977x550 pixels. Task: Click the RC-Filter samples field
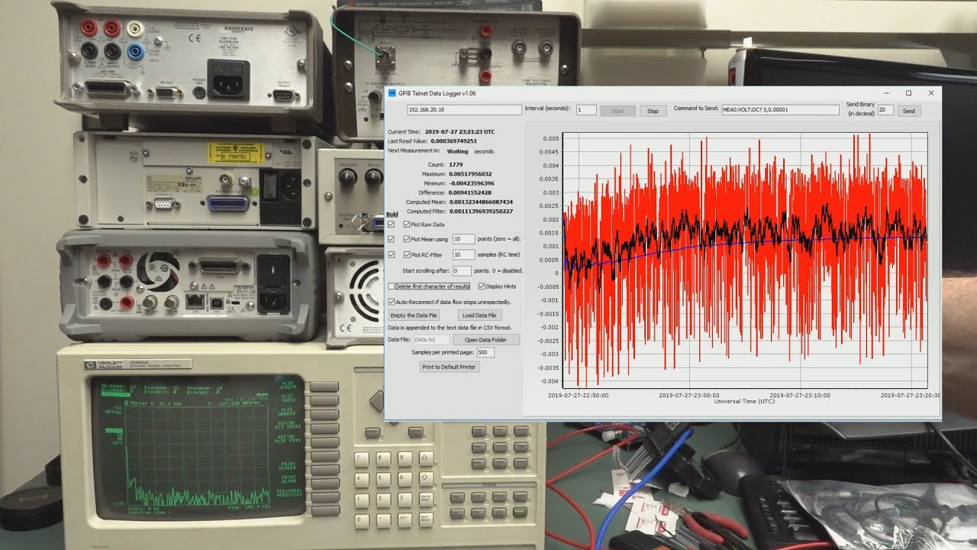tap(463, 255)
